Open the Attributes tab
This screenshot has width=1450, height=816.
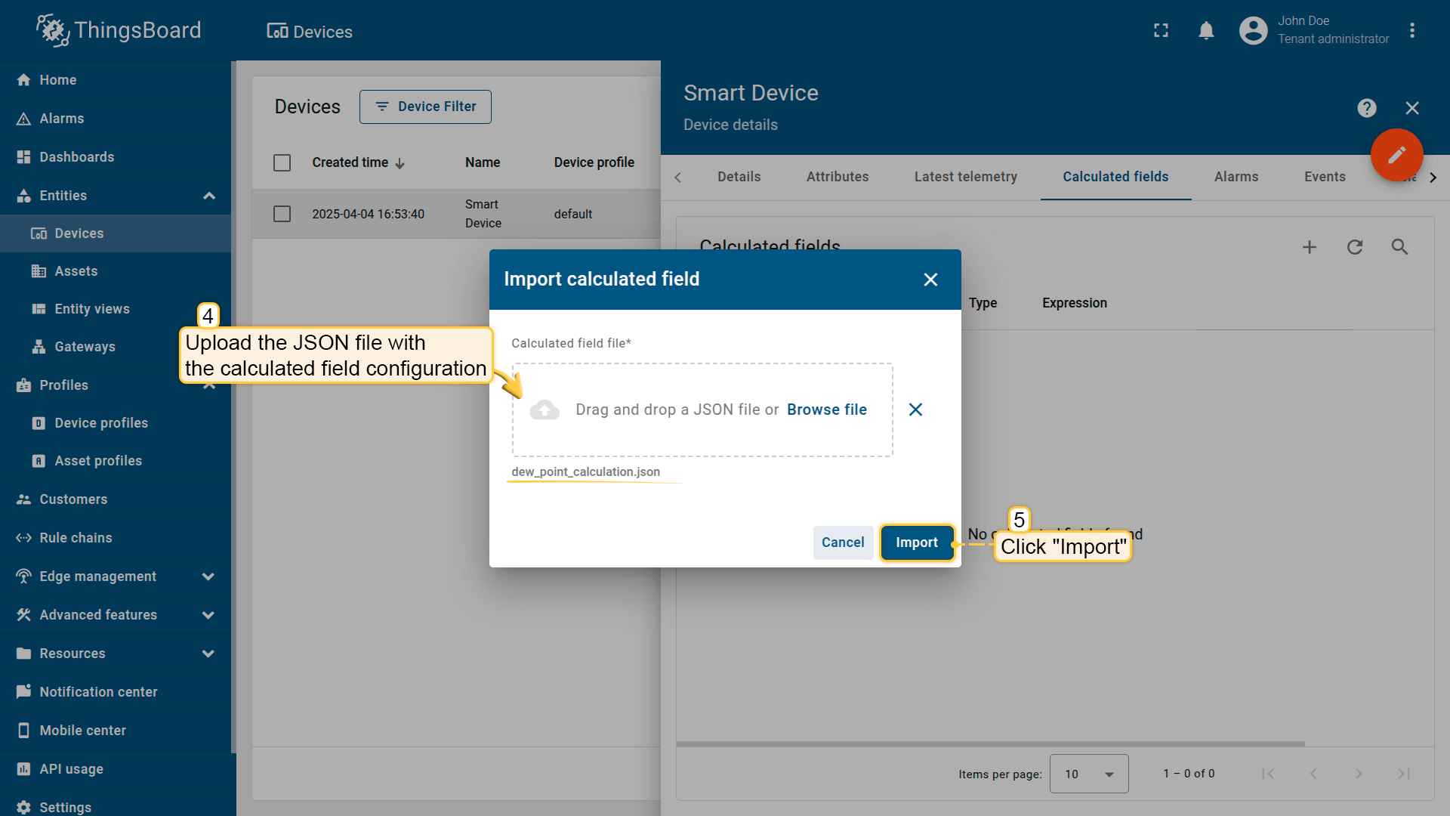tap(837, 177)
